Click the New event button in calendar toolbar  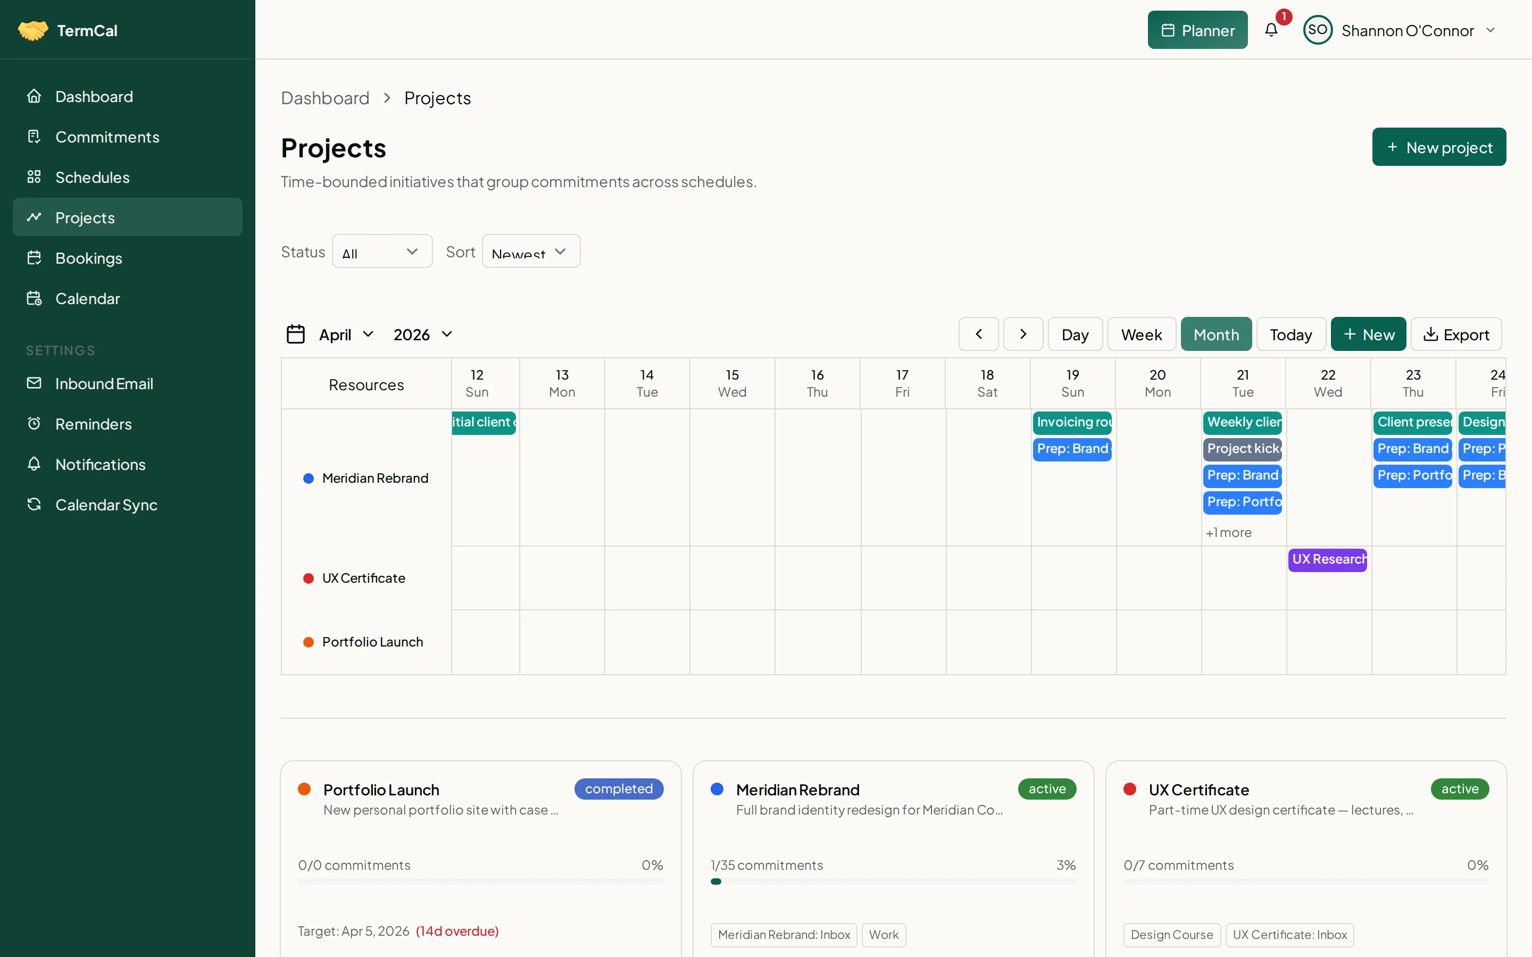click(x=1368, y=334)
